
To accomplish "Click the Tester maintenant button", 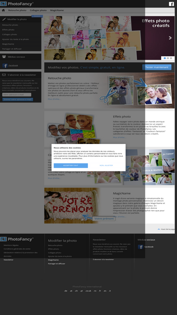I will (157, 67).
